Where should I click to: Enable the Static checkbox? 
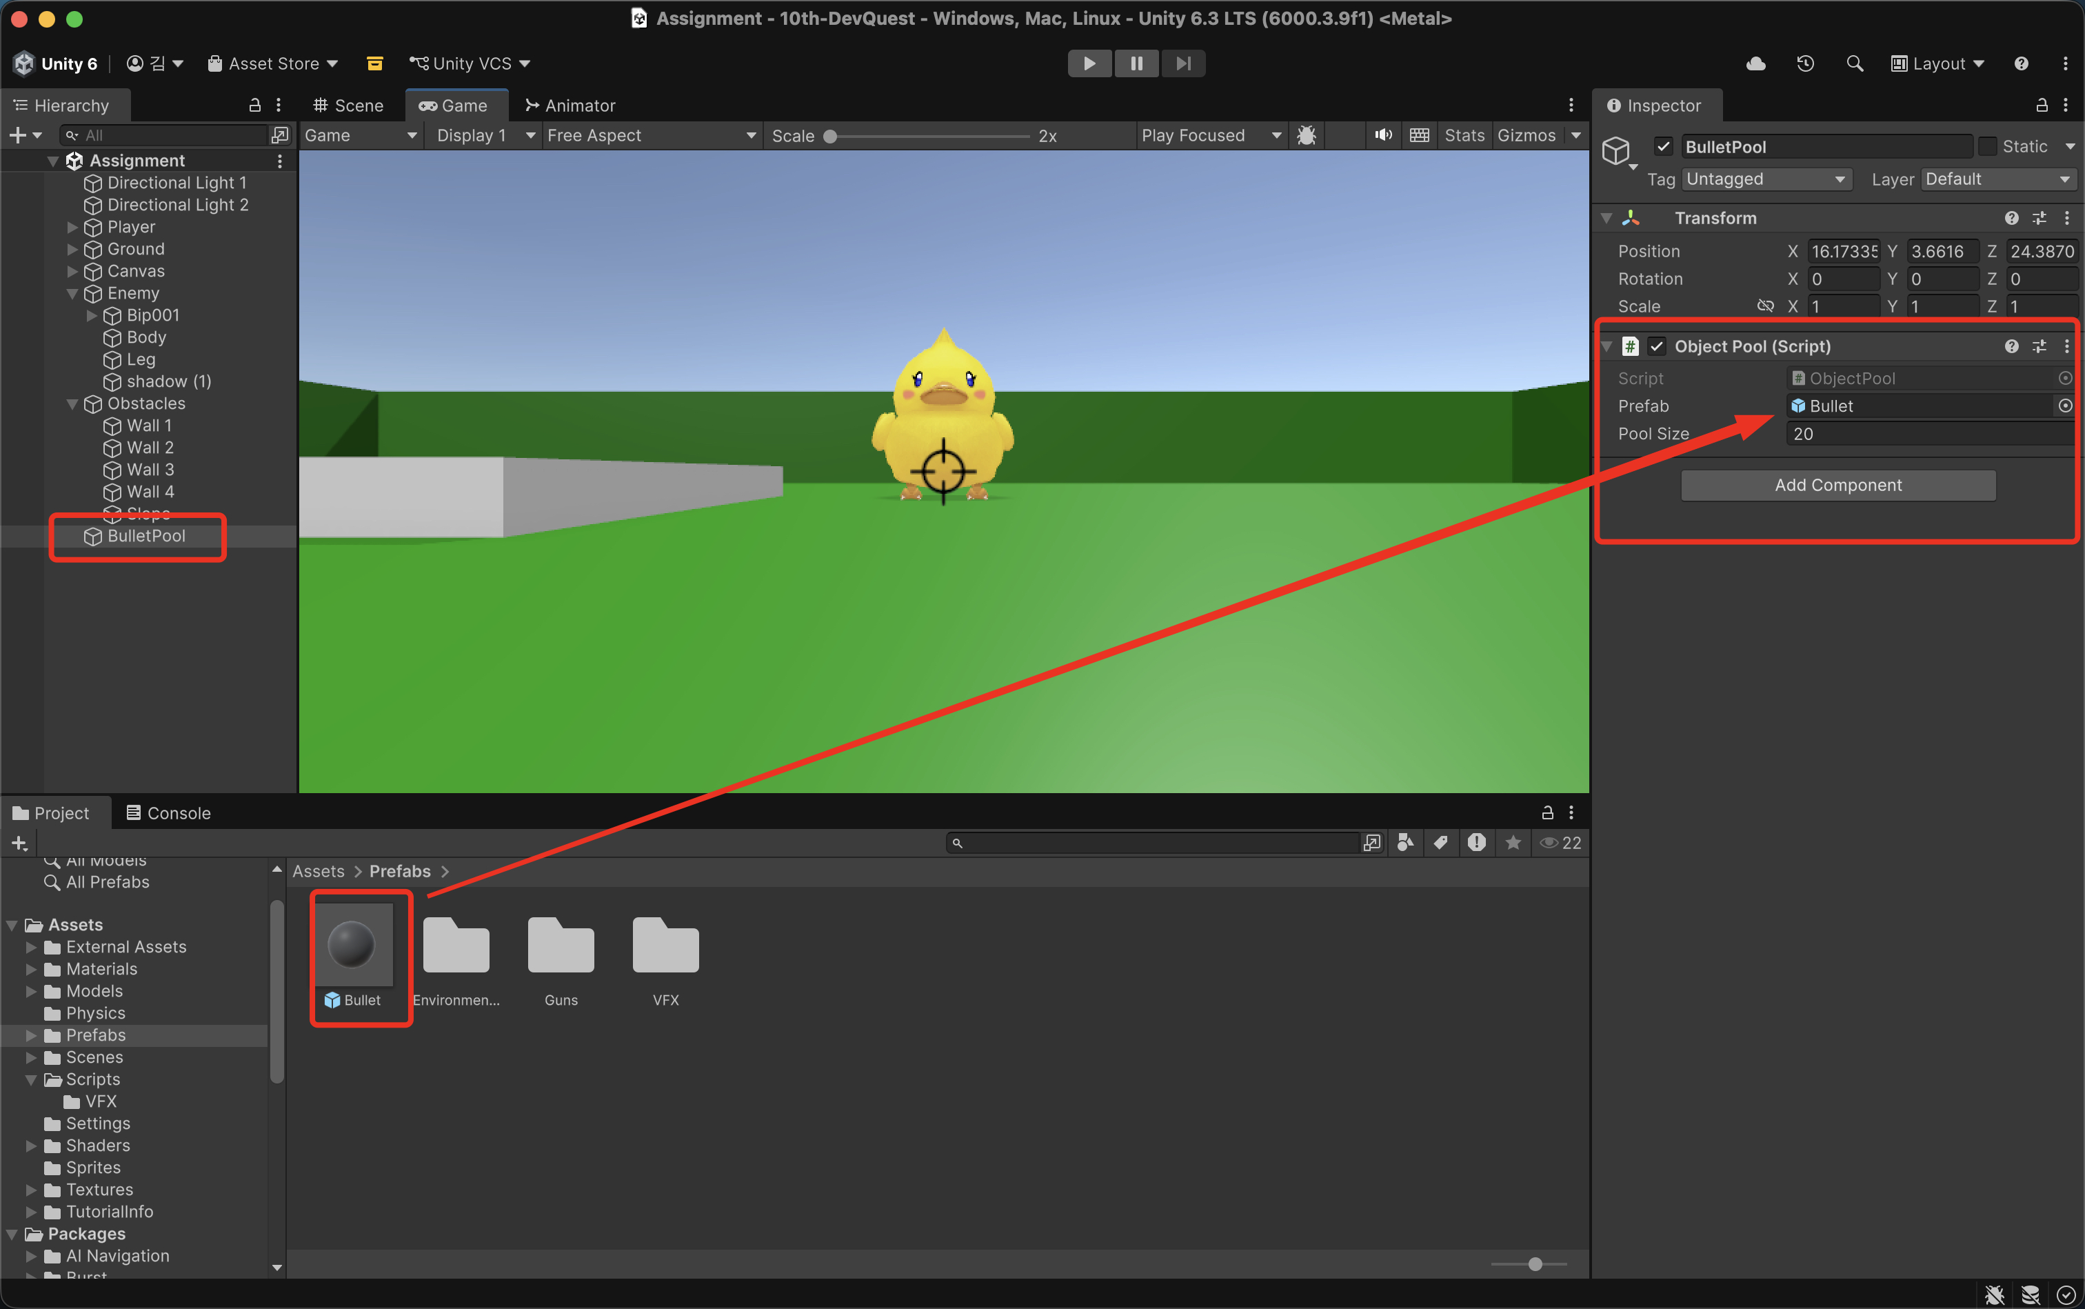(1987, 146)
